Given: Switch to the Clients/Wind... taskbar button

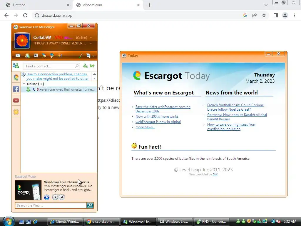Looking at the screenshot, I should point(65,222).
